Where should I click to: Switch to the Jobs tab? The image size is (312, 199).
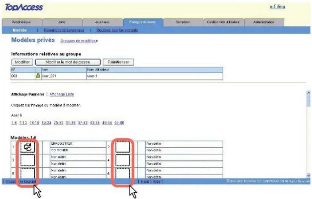(x=62, y=22)
